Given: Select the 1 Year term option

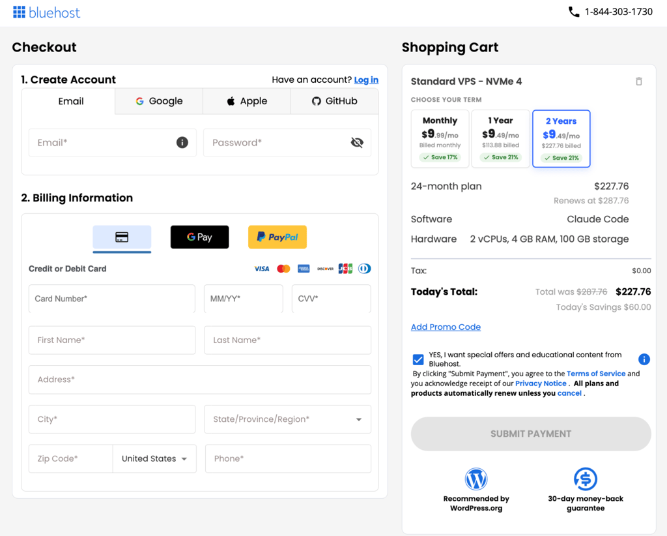Looking at the screenshot, I should click(501, 139).
